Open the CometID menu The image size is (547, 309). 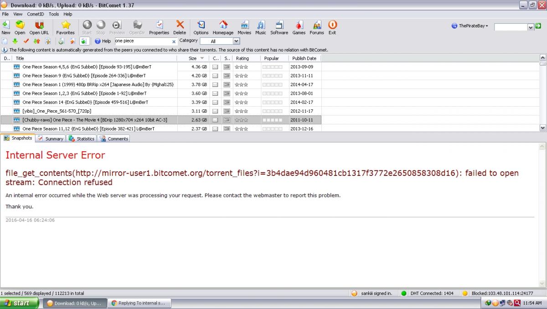tap(35, 14)
